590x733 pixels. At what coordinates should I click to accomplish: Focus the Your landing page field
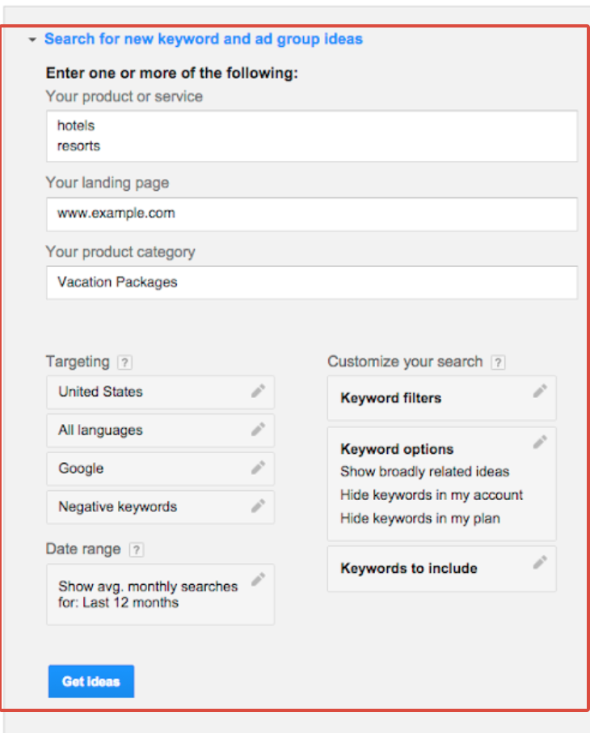click(311, 214)
